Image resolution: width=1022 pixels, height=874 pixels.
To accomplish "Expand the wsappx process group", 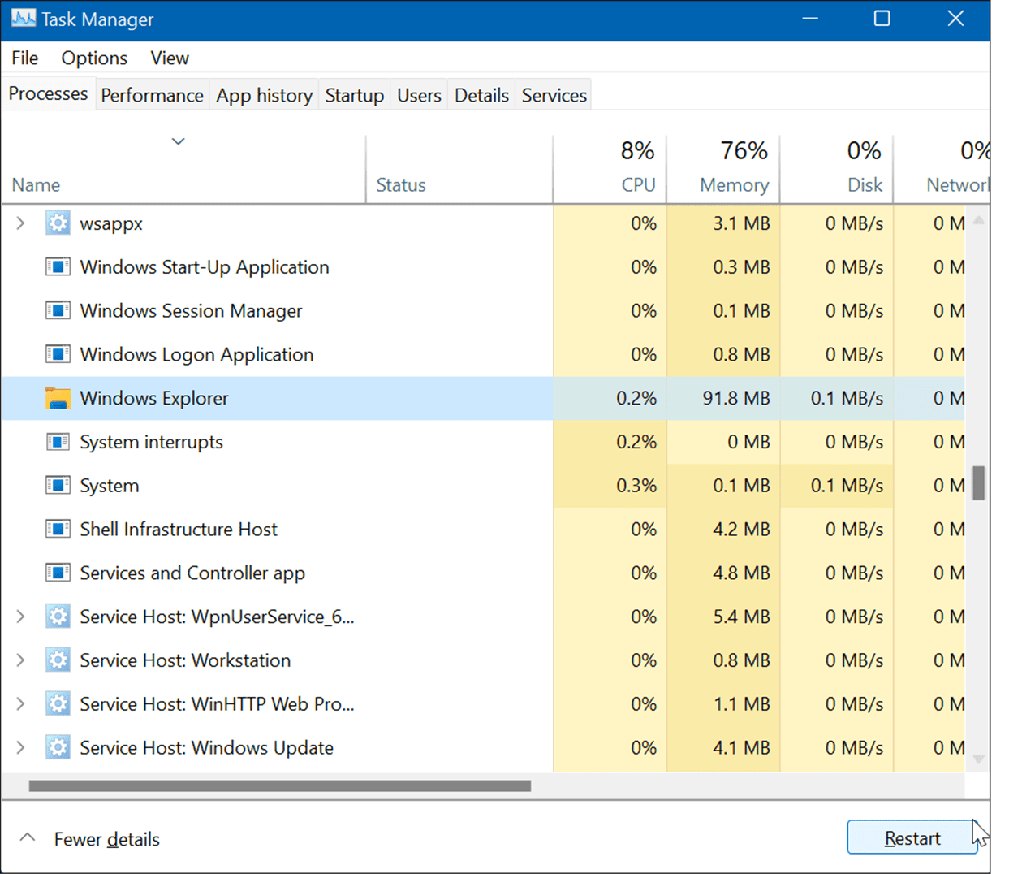I will [20, 223].
